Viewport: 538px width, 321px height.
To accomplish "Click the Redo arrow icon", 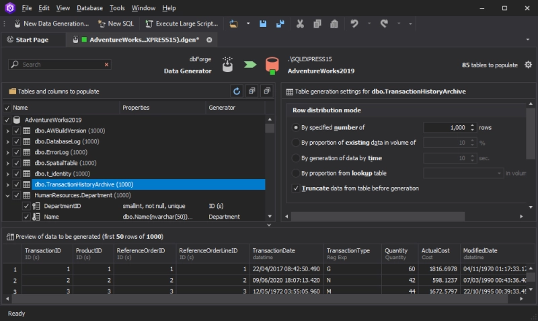I will click(384, 24).
